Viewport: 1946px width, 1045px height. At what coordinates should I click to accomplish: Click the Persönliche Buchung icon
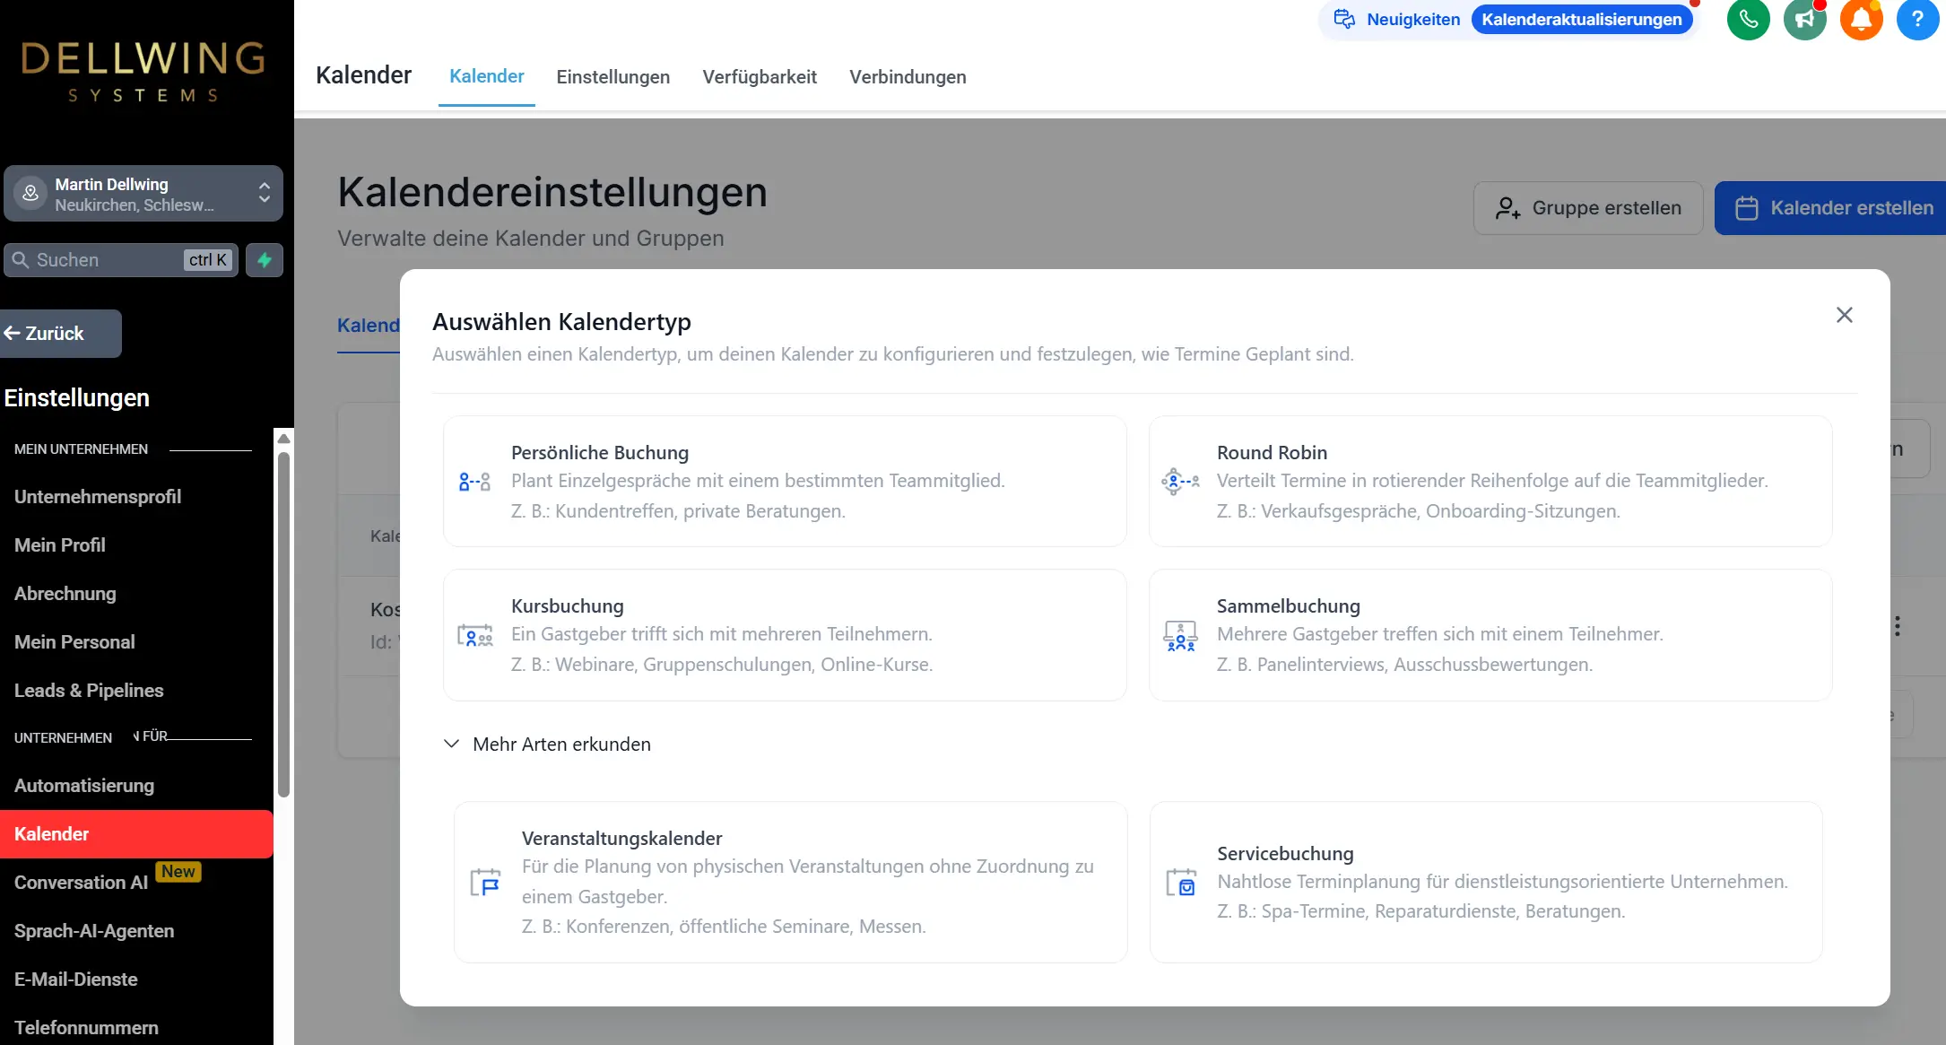474,482
